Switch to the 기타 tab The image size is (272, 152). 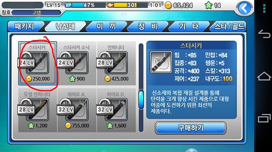click(x=189, y=26)
